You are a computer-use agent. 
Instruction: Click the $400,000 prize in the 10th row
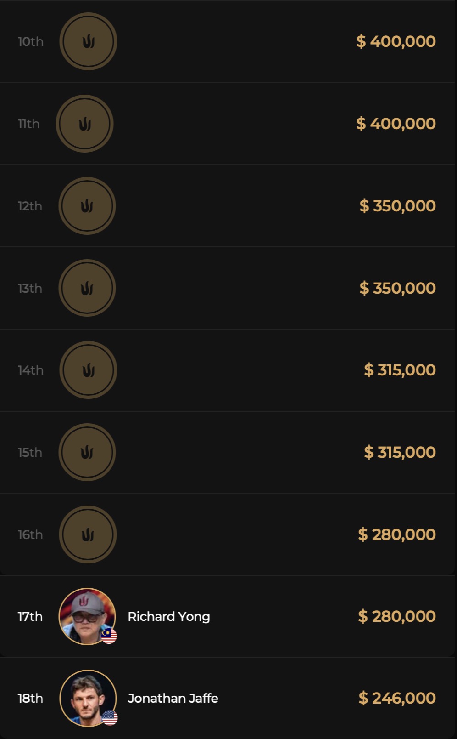396,41
